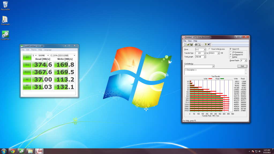Screen dimensions: 274x154
Task: Select the Overlapped I/O radio button
Action: (x=231, y=55)
